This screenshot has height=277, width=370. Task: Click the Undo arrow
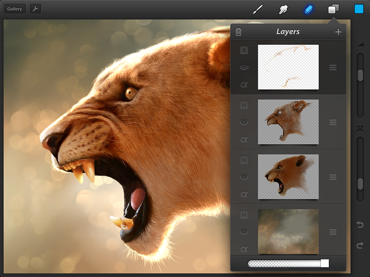[x=360, y=224]
